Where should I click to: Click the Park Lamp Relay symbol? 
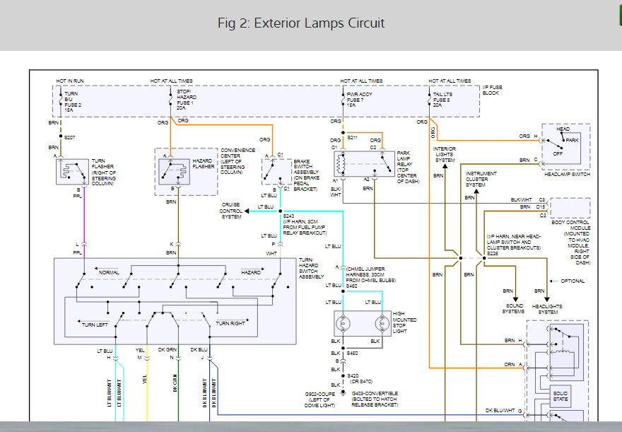coord(365,163)
